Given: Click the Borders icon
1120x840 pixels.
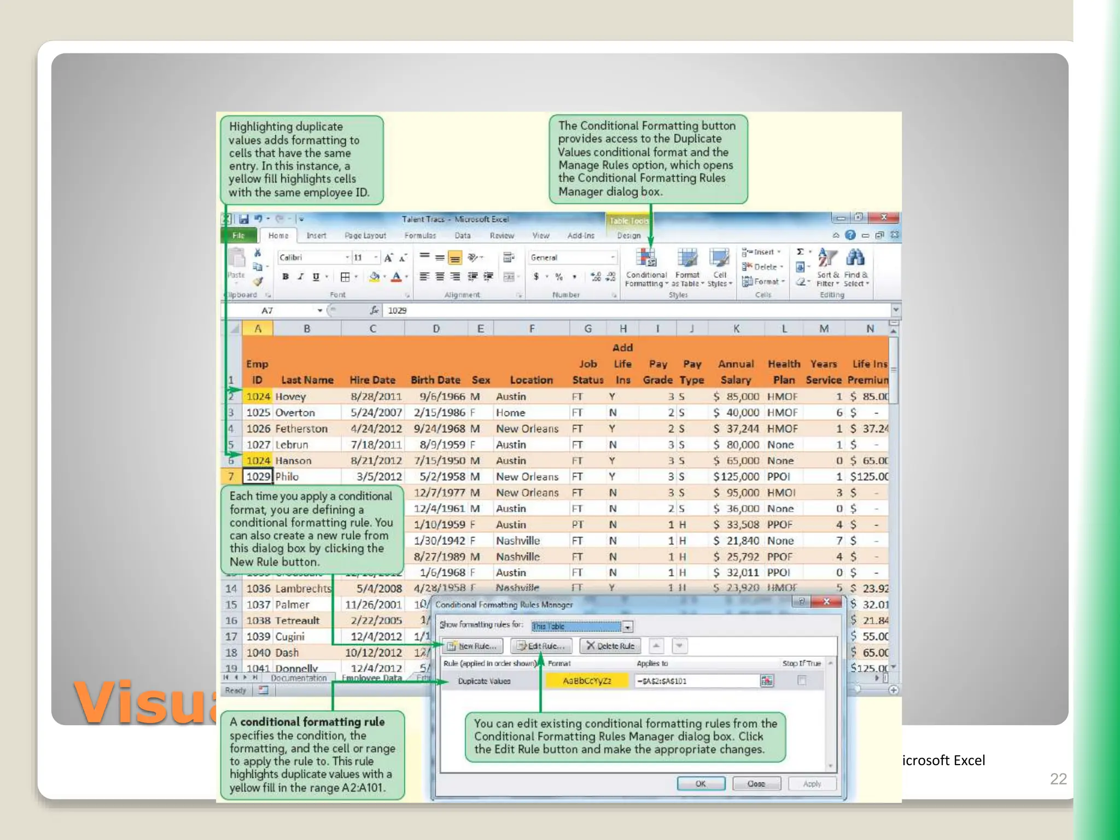Looking at the screenshot, I should 345,277.
